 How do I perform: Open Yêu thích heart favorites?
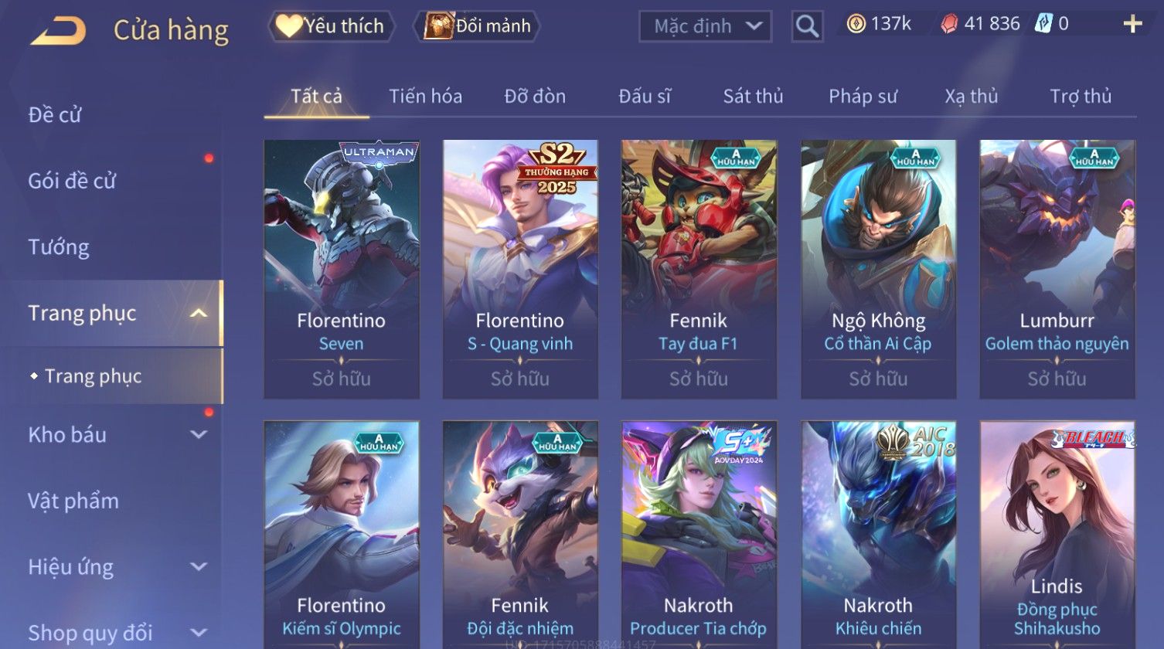coord(331,26)
